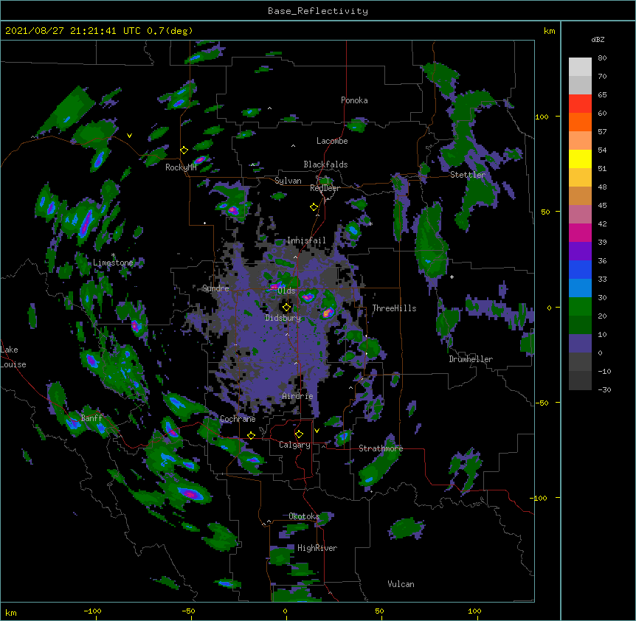Click the 50 tick on bottom axis

[x=379, y=611]
